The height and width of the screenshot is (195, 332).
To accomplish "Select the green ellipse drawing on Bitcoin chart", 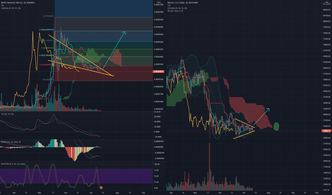I will pos(276,127).
